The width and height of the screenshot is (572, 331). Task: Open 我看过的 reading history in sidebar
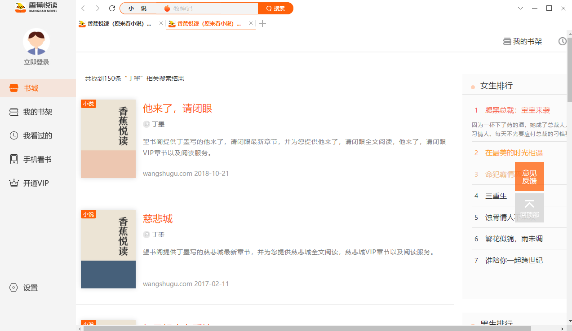pyautogui.click(x=38, y=135)
